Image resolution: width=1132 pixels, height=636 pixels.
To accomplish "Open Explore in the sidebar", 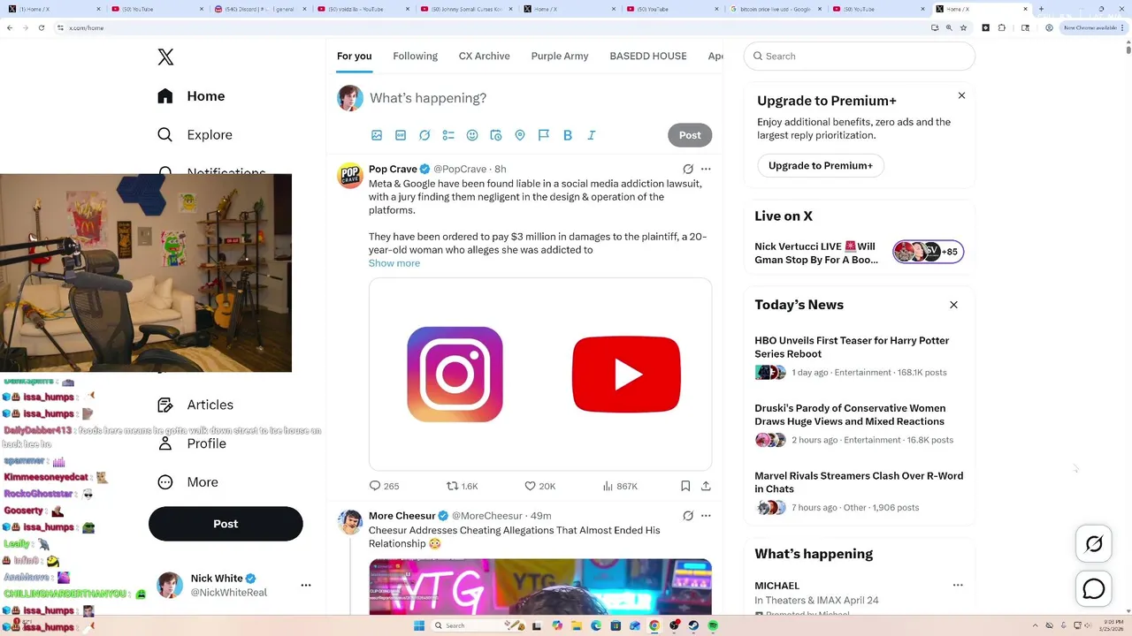I will 195,135.
